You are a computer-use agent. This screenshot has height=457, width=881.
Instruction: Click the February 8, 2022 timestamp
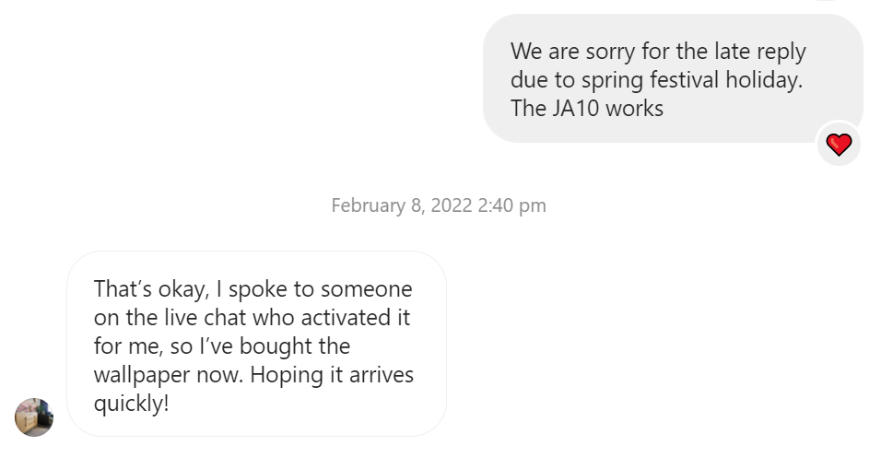click(439, 205)
